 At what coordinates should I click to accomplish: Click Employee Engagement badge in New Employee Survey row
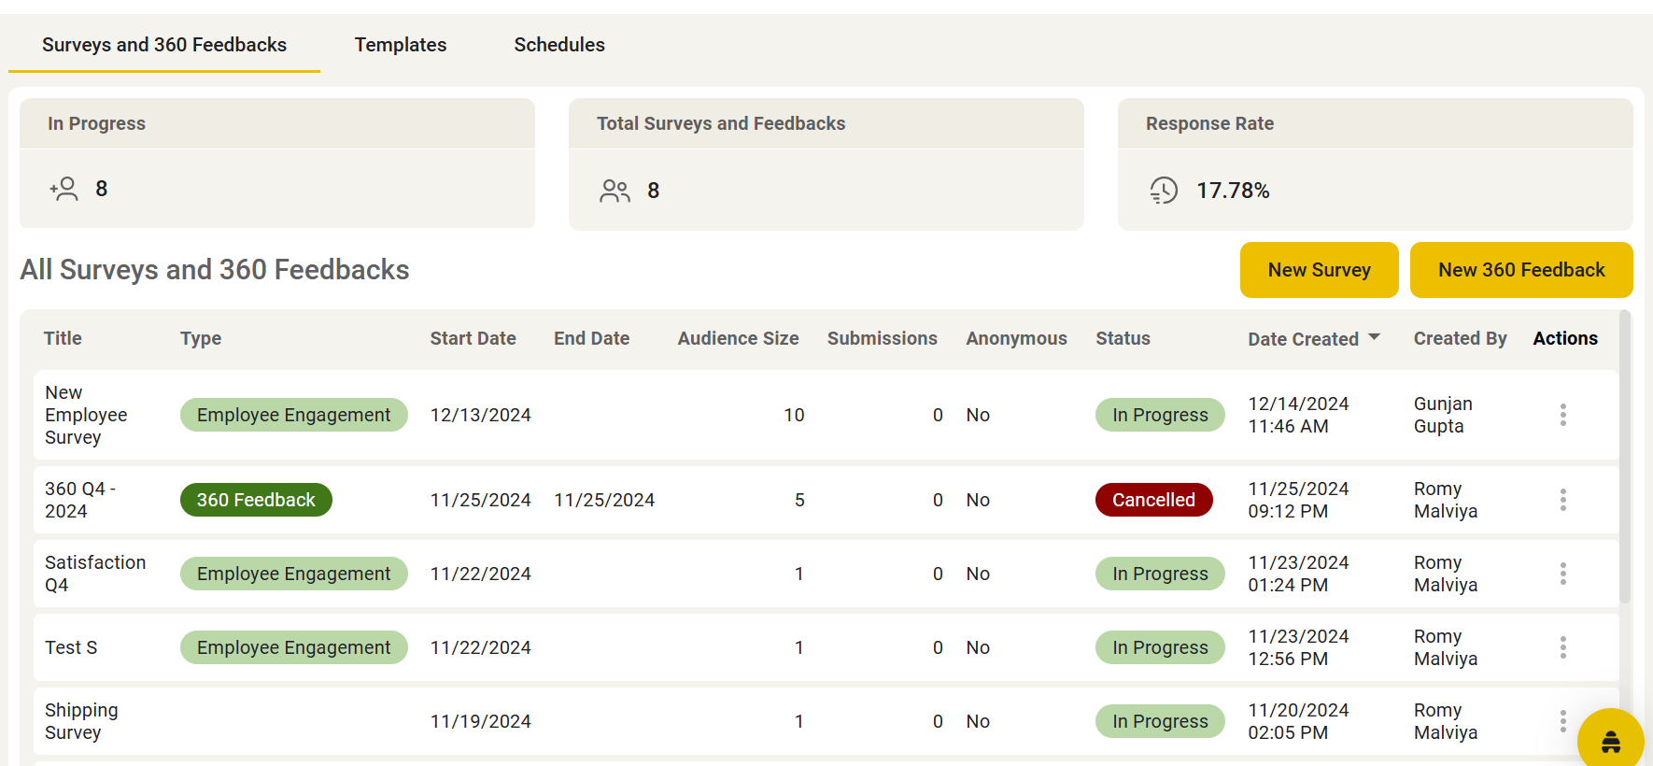coord(293,415)
